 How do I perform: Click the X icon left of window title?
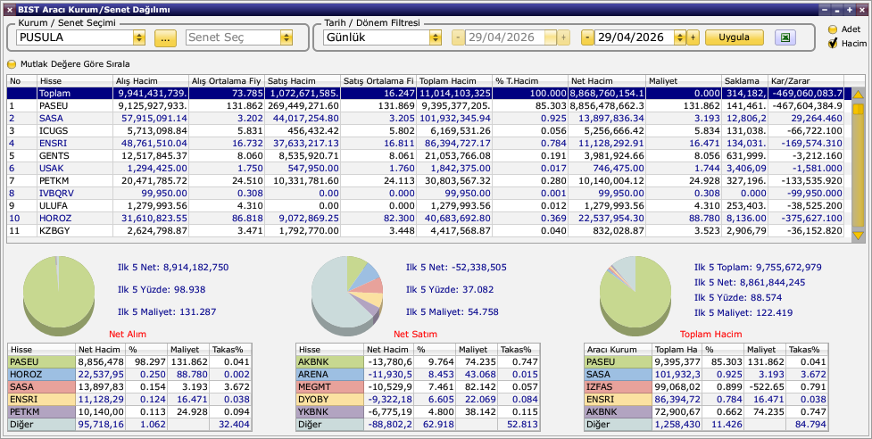(x=10, y=10)
